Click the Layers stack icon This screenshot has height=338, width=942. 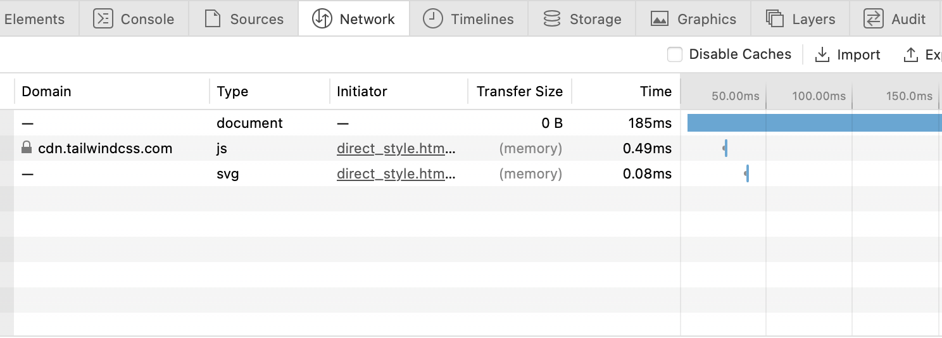(x=775, y=19)
